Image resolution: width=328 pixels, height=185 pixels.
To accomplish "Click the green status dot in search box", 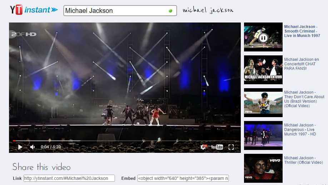I will 170,11.
